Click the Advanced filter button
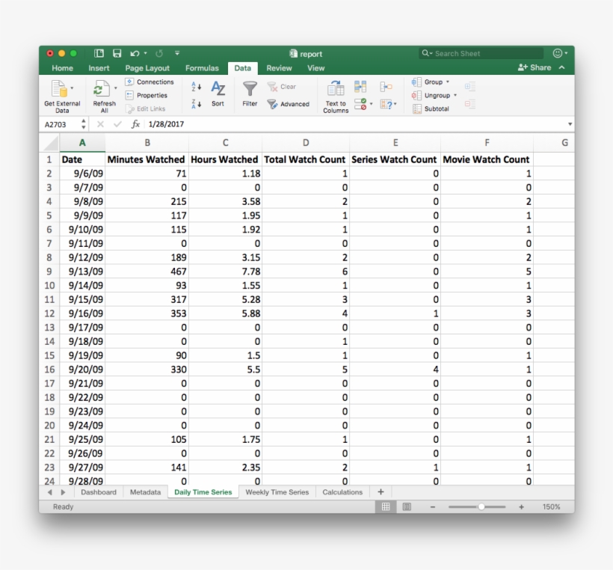The width and height of the screenshot is (613, 570). 288,104
